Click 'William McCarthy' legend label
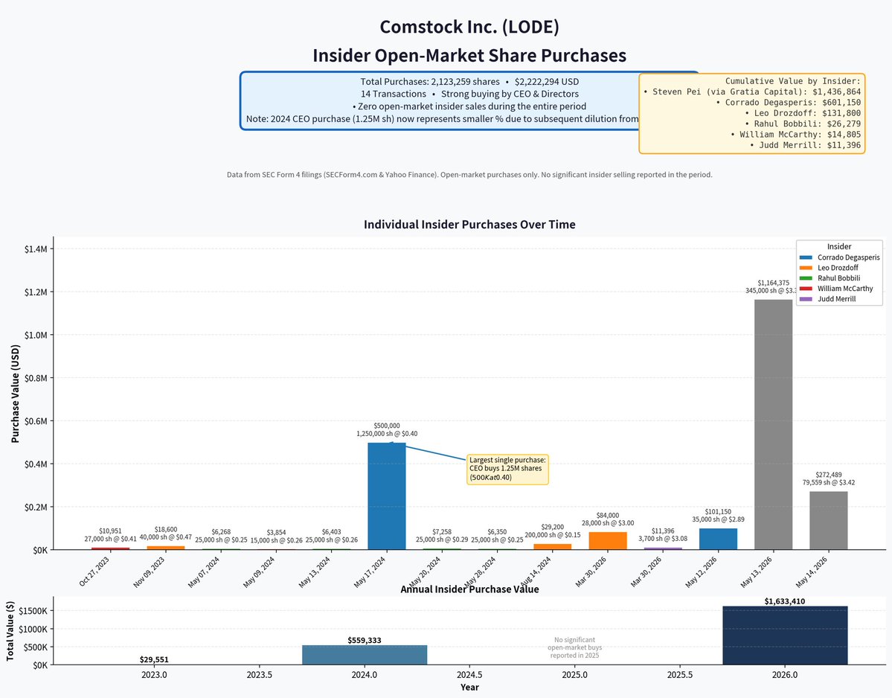This screenshot has width=892, height=698. pos(845,289)
